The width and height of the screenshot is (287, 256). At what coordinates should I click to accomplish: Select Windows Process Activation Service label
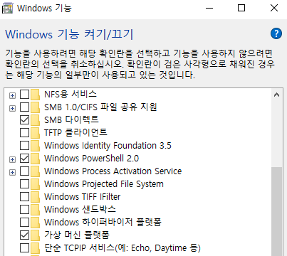(113, 171)
